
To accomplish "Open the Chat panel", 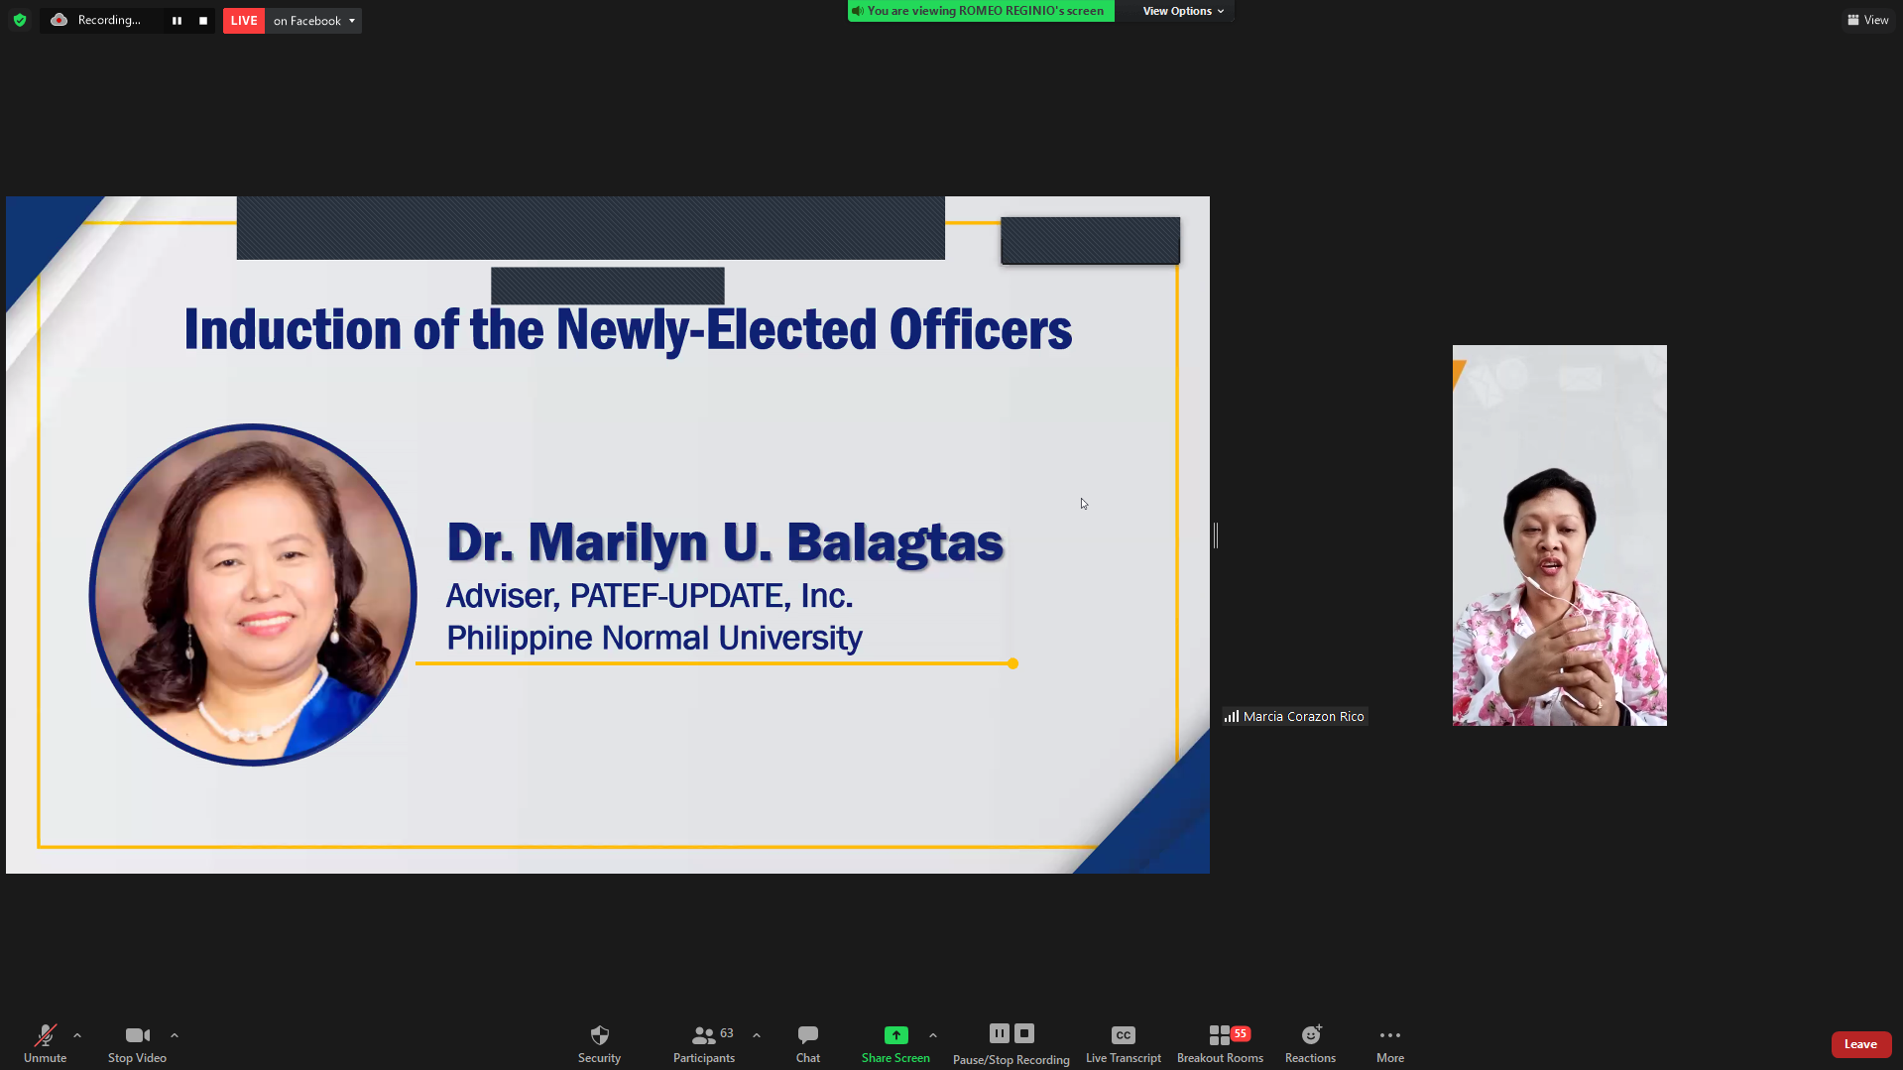I will pos(807,1042).
